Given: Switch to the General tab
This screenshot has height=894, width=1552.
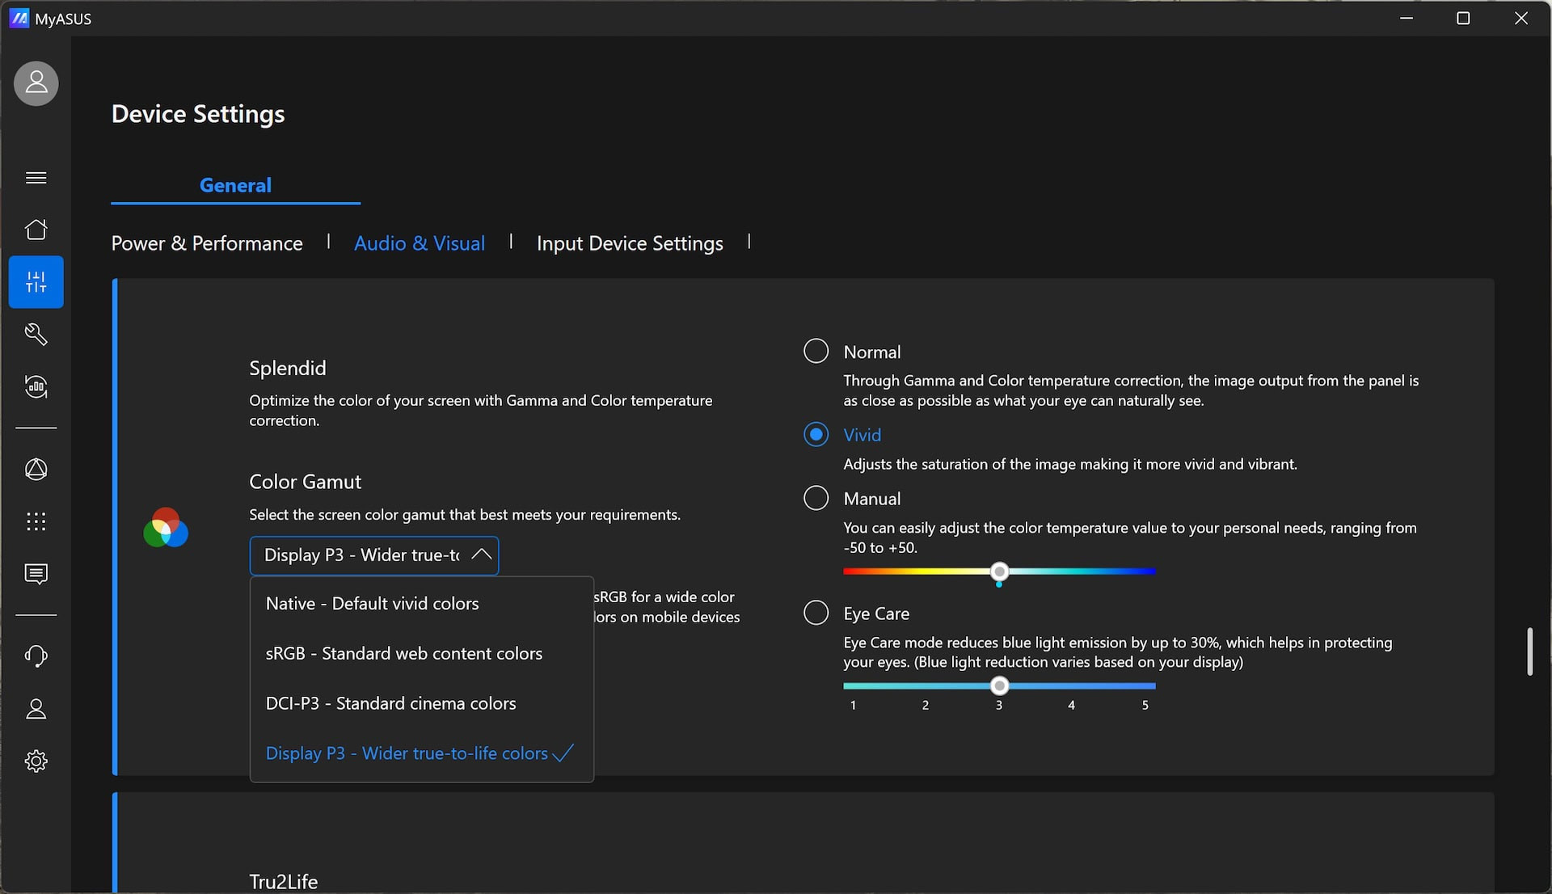Looking at the screenshot, I should point(235,185).
